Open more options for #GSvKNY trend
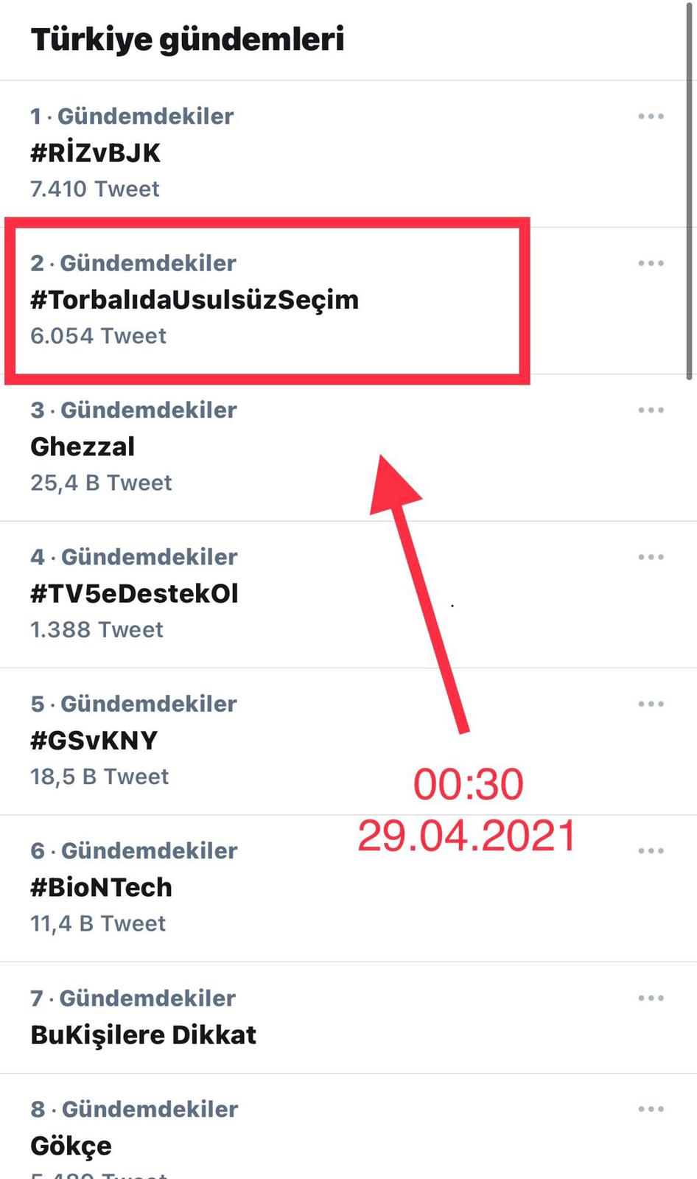This screenshot has width=697, height=1179. tap(651, 704)
